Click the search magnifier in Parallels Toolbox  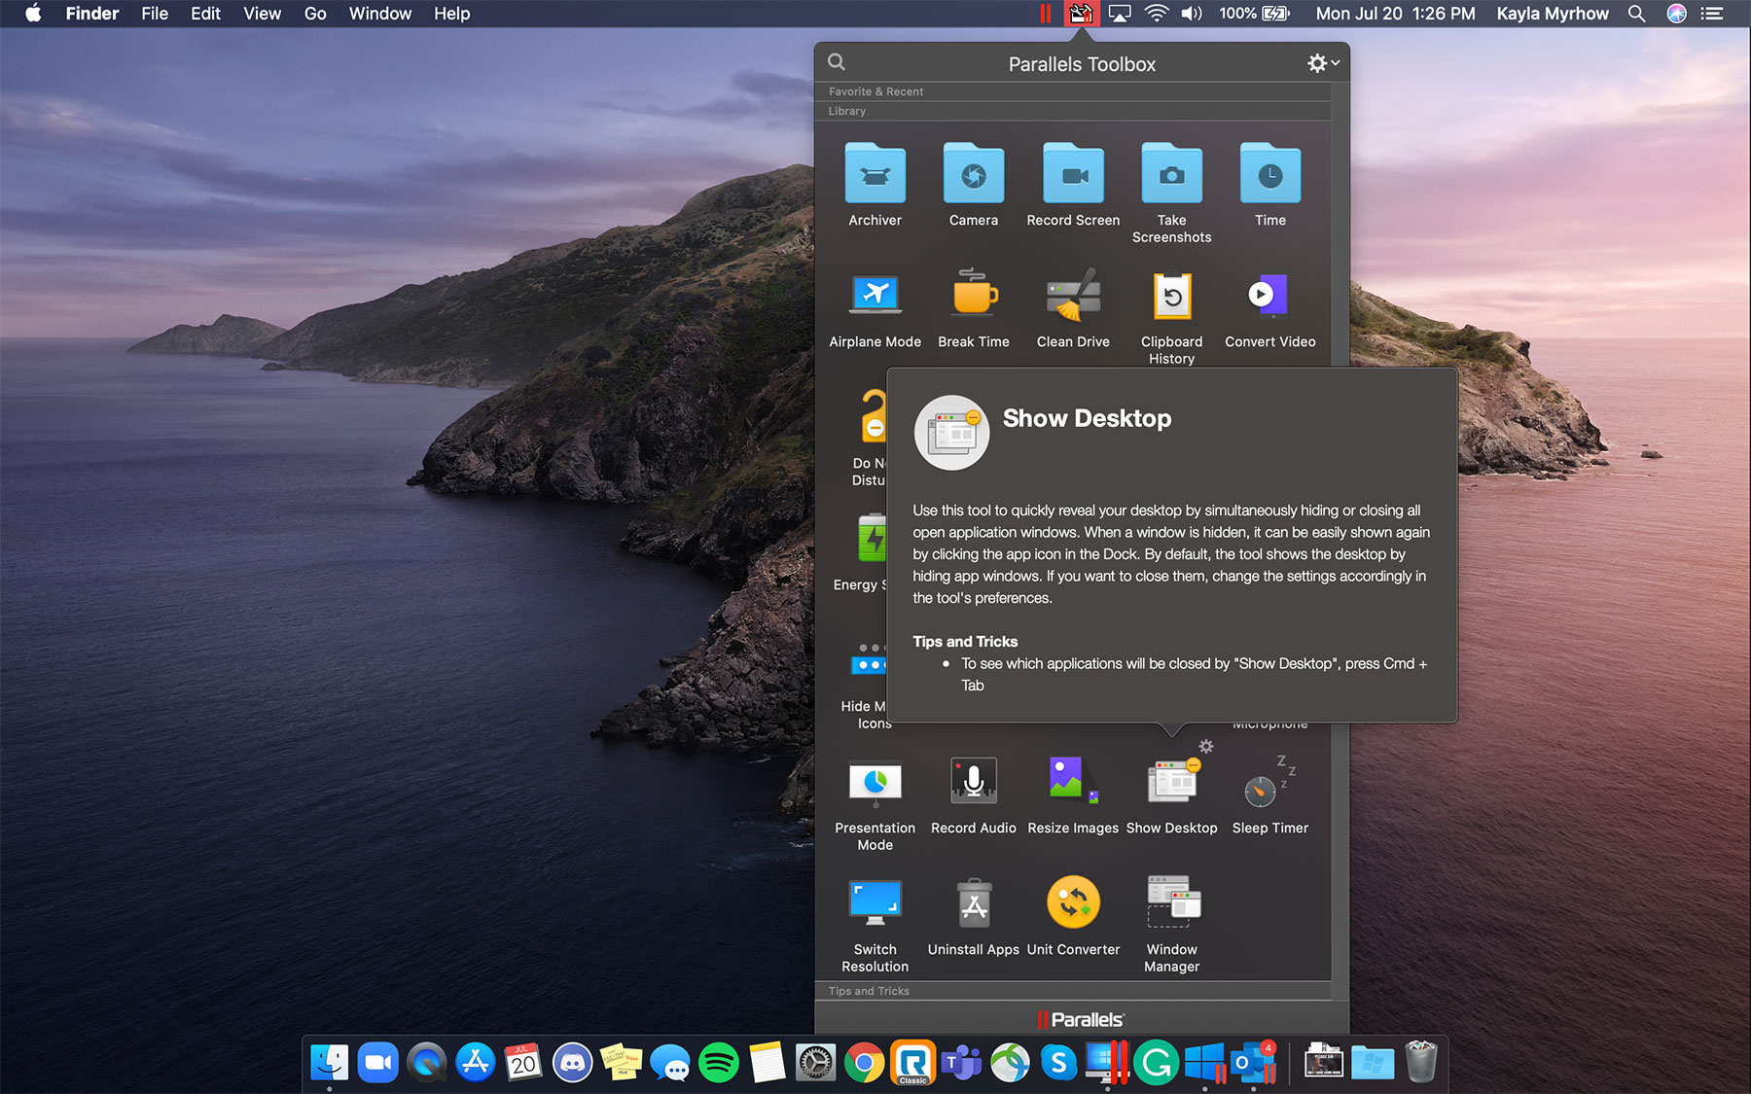pos(836,62)
